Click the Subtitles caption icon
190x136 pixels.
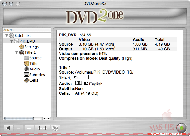coord(26,75)
